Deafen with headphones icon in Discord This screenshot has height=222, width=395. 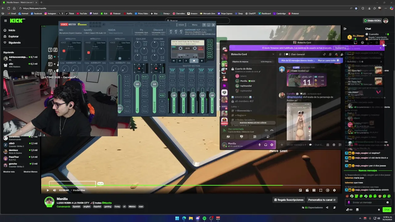point(266,145)
